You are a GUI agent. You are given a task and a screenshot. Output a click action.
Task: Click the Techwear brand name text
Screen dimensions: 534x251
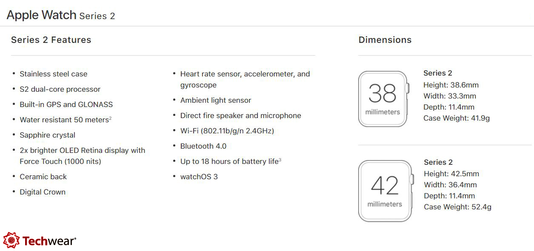[49, 241]
